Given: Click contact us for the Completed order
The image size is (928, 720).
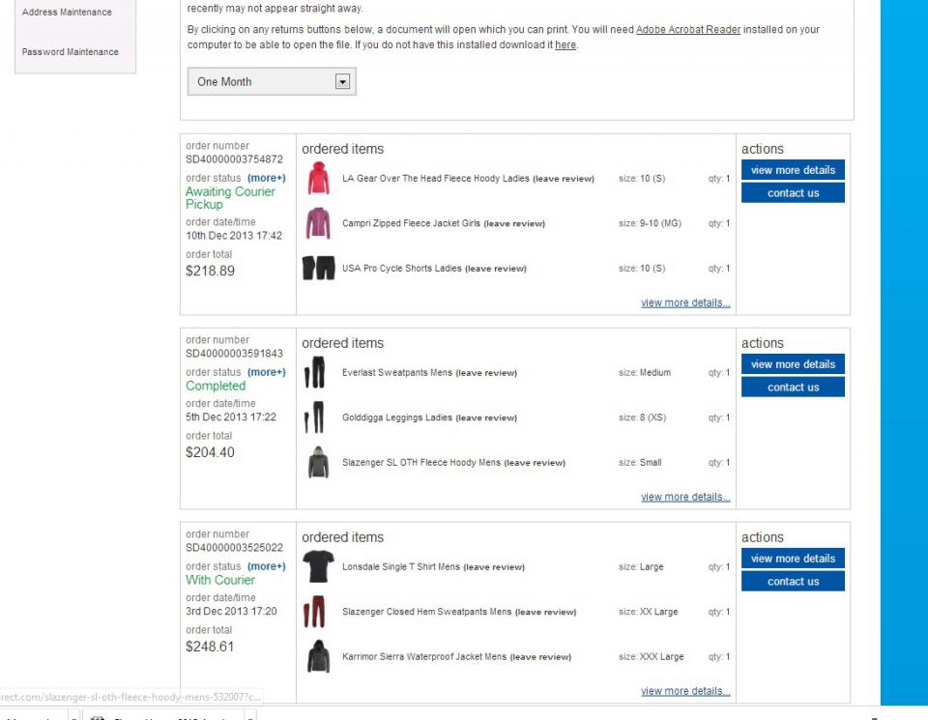Looking at the screenshot, I should [793, 388].
